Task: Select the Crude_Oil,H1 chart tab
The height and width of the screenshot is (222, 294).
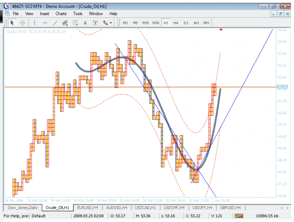Action: [57, 208]
